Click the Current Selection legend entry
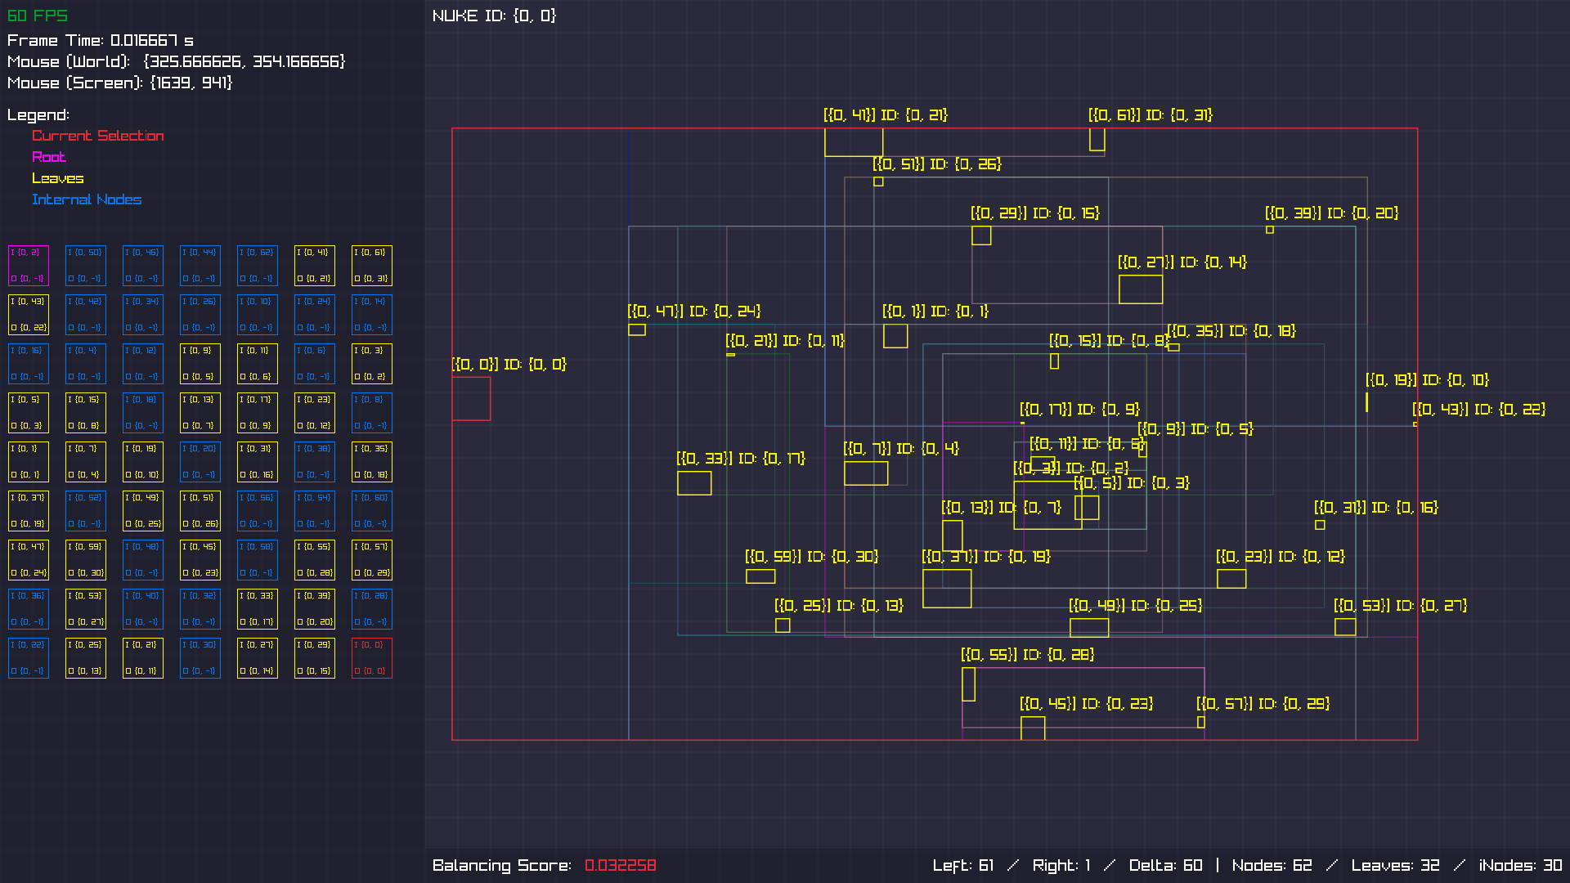 (x=98, y=136)
